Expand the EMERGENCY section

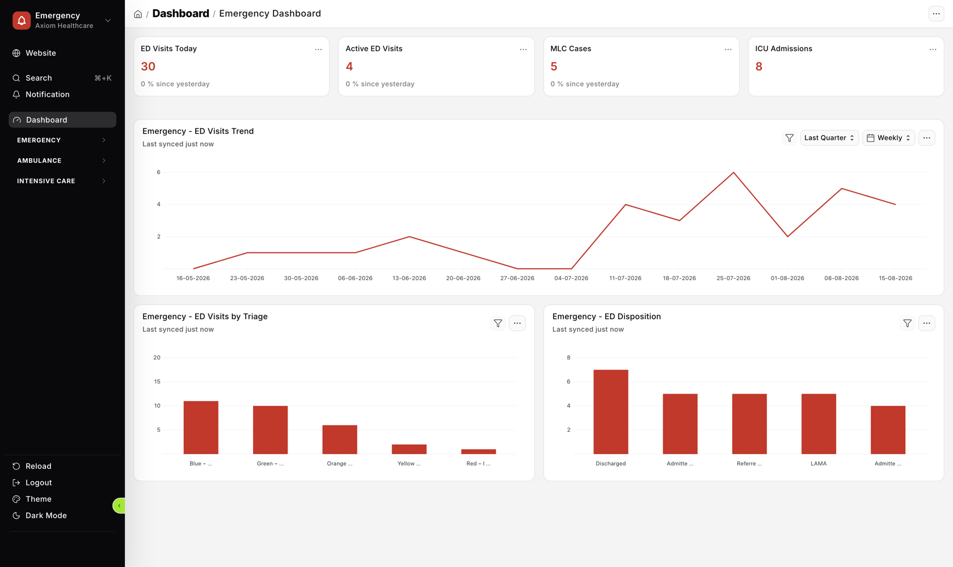point(62,140)
